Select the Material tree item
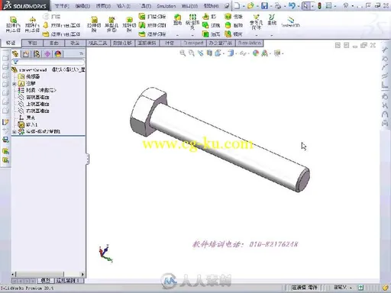This screenshot has width=391, height=293. pyautogui.click(x=37, y=90)
